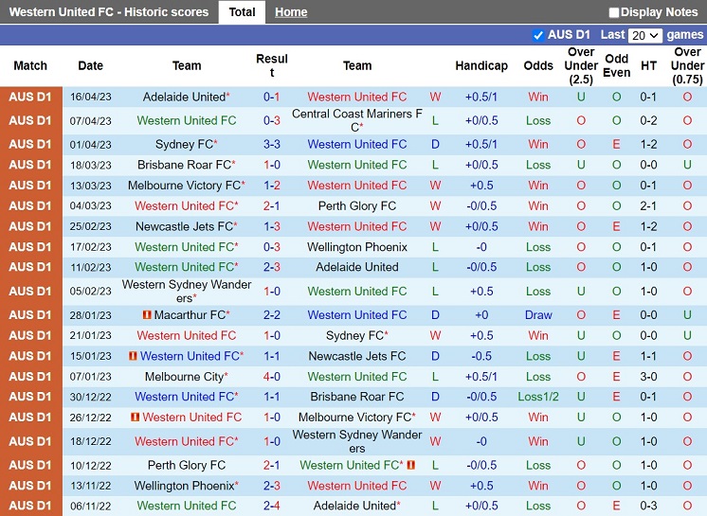
Task: Click the date 28/01/23
Action: tap(90, 315)
